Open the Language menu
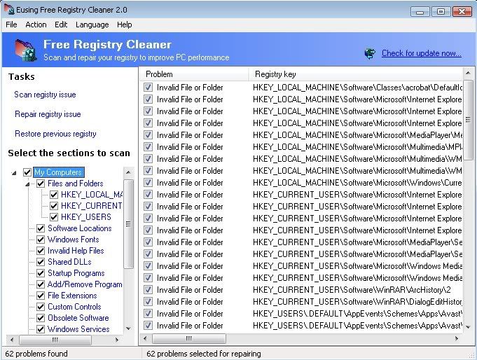 tap(92, 25)
